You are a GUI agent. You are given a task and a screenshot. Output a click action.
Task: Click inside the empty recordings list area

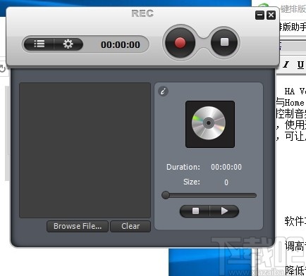coord(85,150)
